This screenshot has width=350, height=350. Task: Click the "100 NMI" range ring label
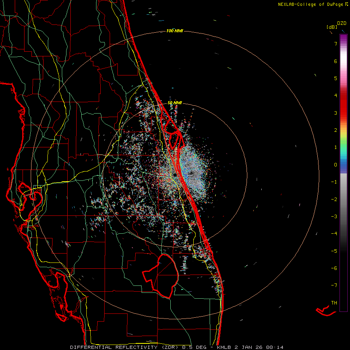click(175, 31)
